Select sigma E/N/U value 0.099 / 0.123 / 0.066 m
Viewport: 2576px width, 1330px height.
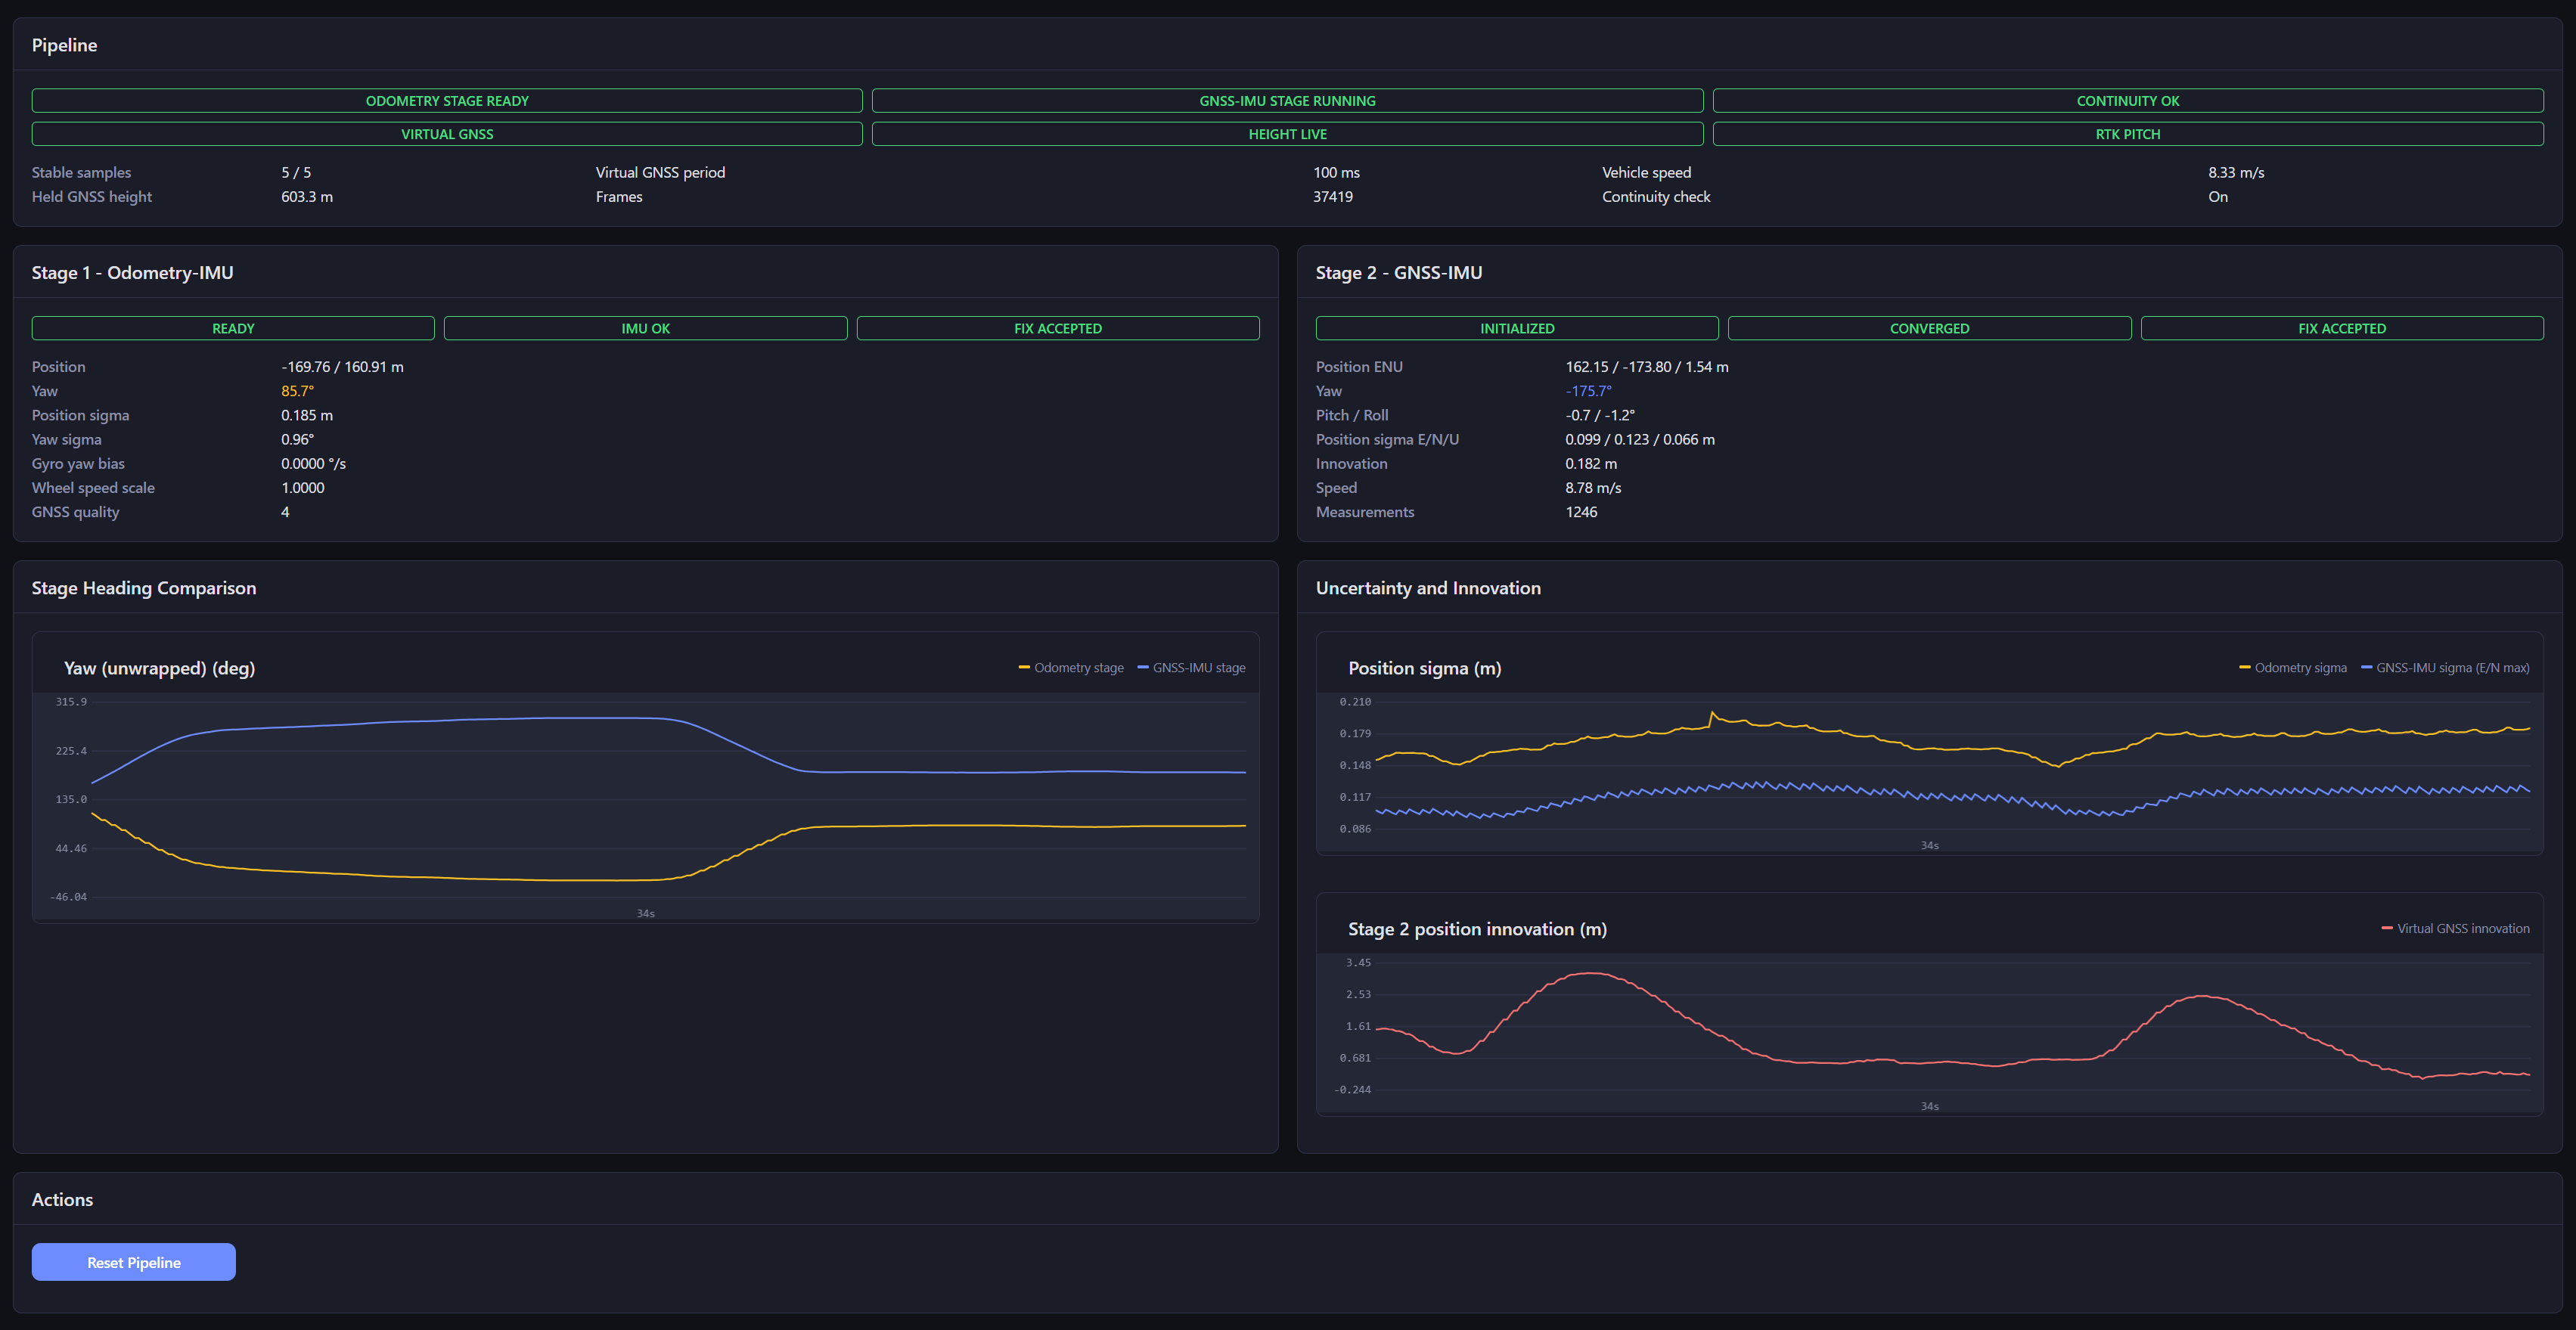coord(1640,439)
